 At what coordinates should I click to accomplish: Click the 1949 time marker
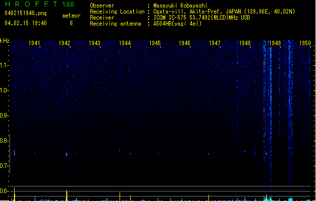[275, 43]
